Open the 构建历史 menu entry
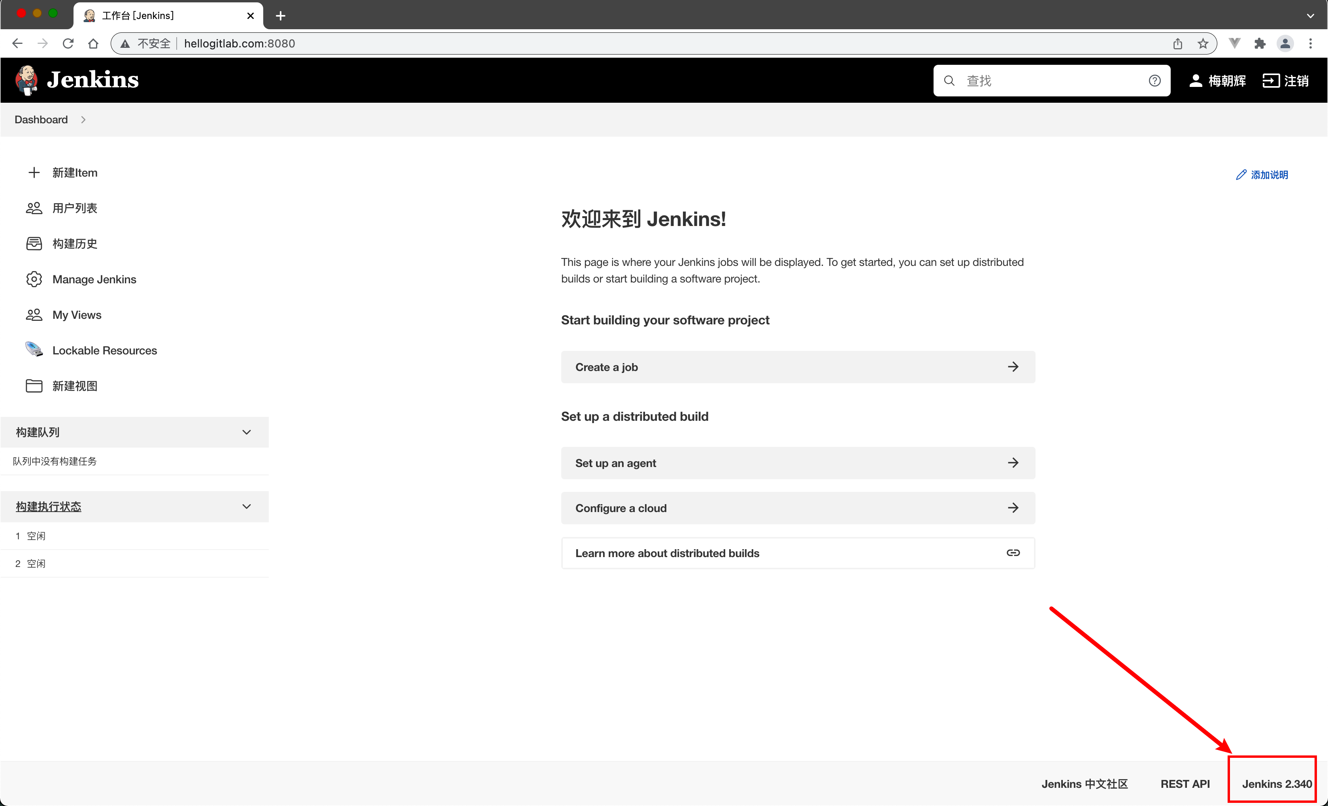Image resolution: width=1328 pixels, height=806 pixels. (x=75, y=243)
